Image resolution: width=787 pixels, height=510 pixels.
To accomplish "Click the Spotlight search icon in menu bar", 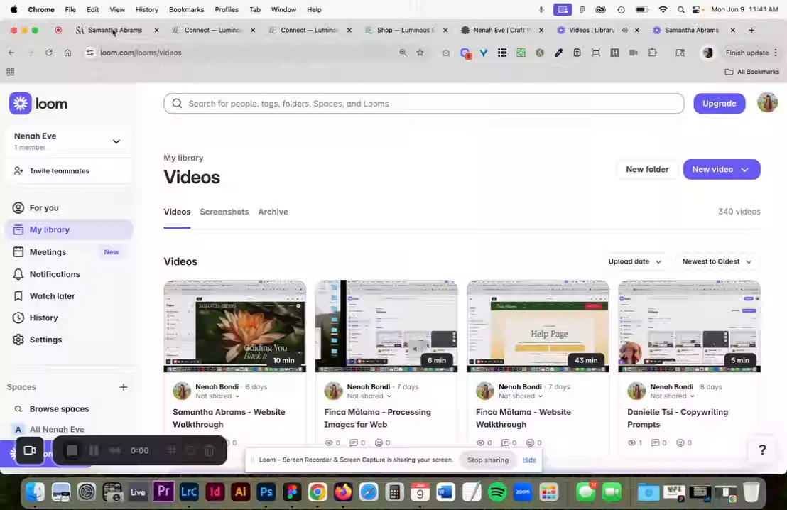I will click(680, 9).
